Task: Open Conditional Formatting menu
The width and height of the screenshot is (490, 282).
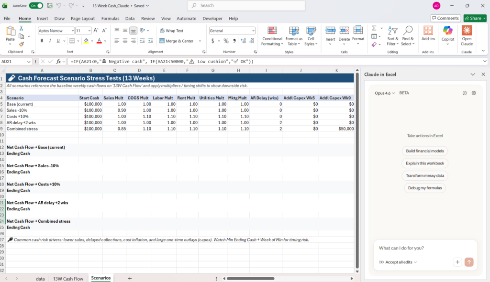Action: point(272,36)
